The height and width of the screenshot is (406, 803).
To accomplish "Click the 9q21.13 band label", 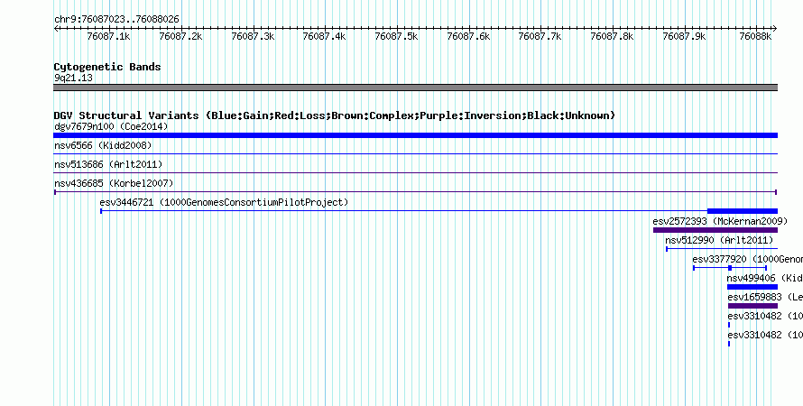I will click(74, 78).
